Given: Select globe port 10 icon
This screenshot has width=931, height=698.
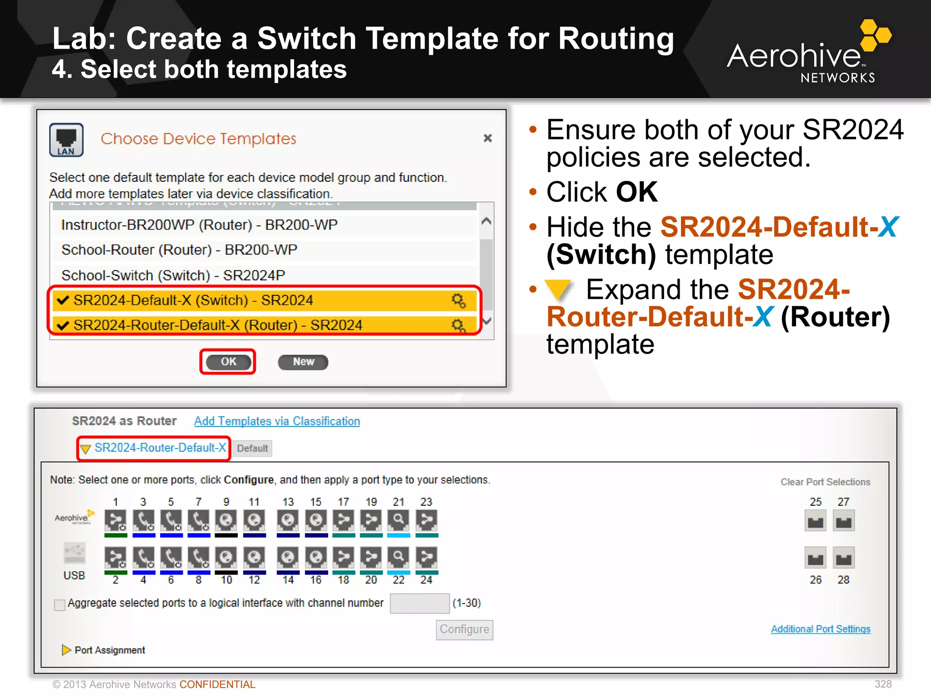Looking at the screenshot, I should coord(226,558).
